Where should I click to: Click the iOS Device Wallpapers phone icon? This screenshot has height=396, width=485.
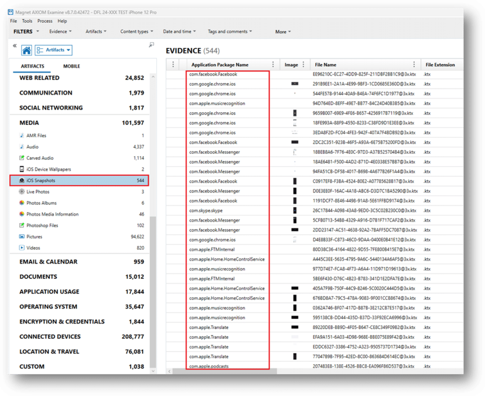(x=22, y=169)
